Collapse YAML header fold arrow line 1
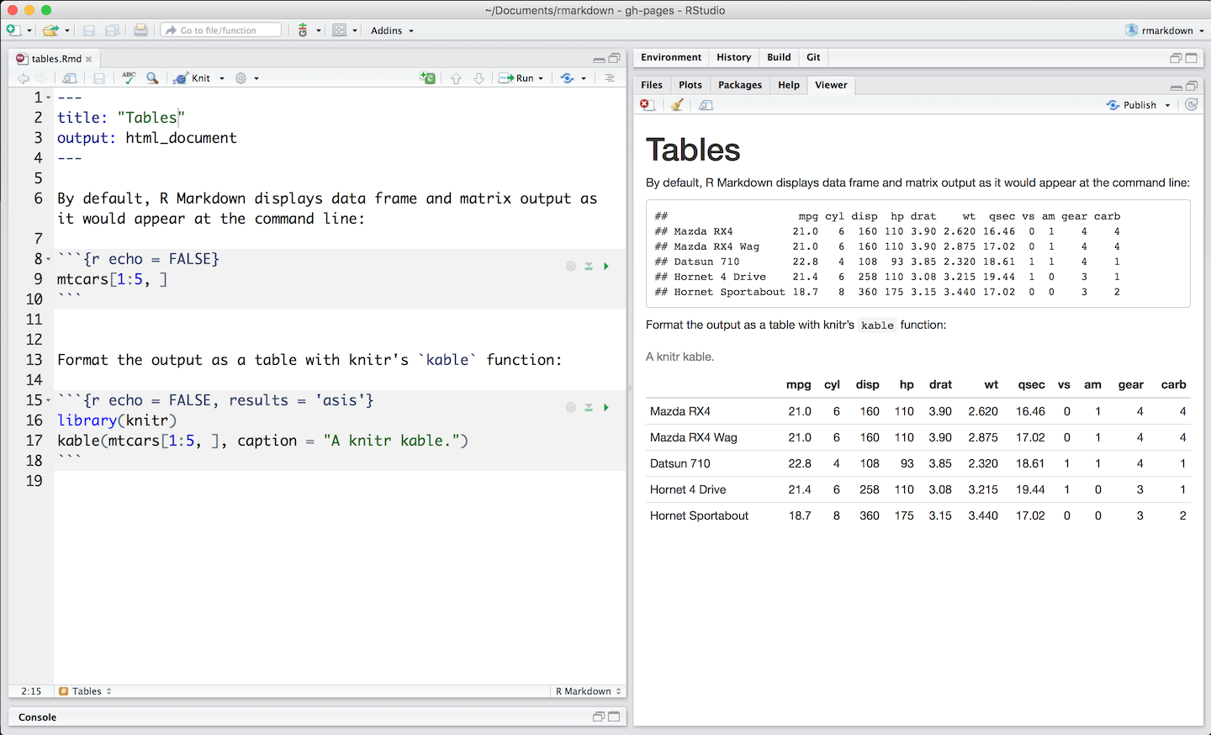Screen dimensions: 1211x735 pyautogui.click(x=48, y=98)
